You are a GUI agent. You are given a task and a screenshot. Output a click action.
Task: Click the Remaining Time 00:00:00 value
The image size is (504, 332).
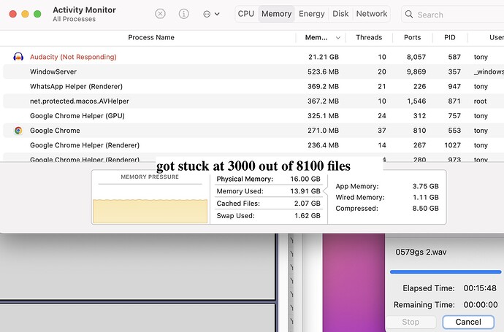[x=480, y=305]
